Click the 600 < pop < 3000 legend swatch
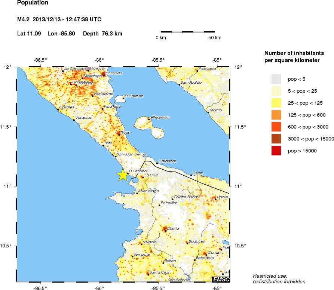Viewport: 334px width, 290px height. coord(276,127)
